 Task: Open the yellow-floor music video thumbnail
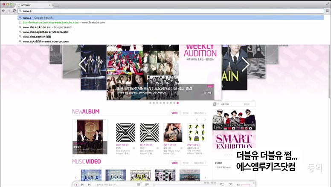(140, 175)
